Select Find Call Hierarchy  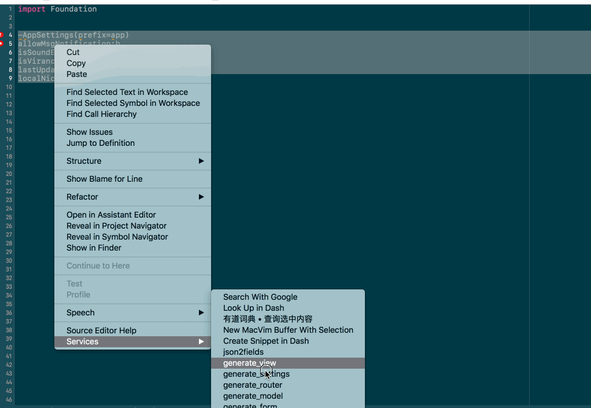132,114
